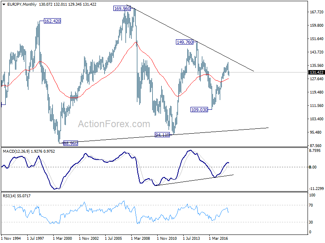
Task: Click the 1 Jul 2005 date label
Action: click(x=113, y=238)
